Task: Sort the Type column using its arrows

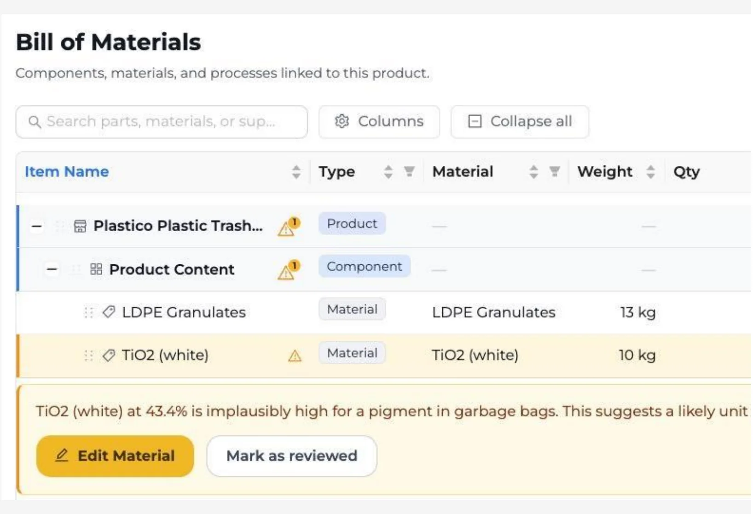Action: click(388, 172)
